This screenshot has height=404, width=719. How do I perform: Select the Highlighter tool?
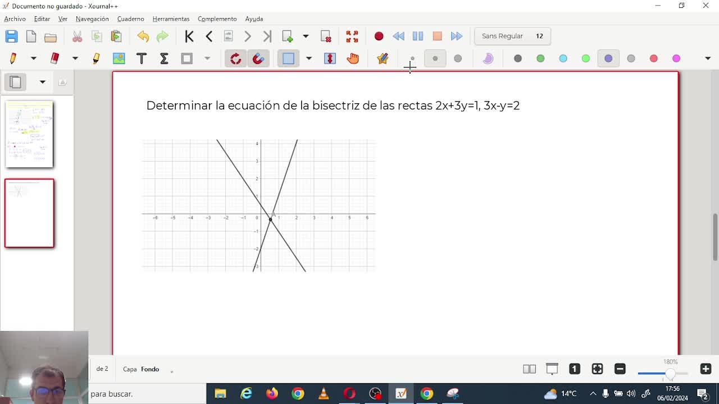(96, 58)
